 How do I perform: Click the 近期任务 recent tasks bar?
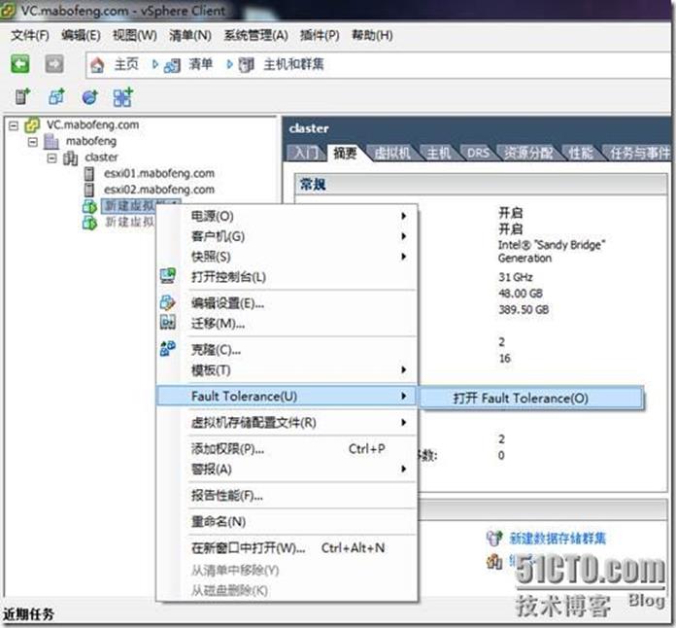[28, 614]
